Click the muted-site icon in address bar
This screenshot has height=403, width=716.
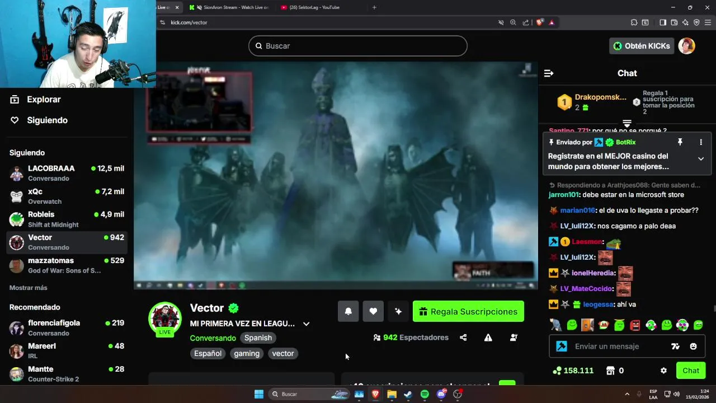point(501,22)
